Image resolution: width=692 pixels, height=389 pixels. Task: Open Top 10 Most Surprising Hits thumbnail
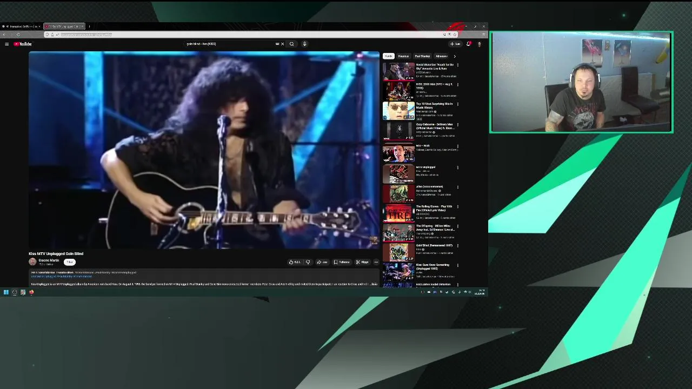point(398,111)
